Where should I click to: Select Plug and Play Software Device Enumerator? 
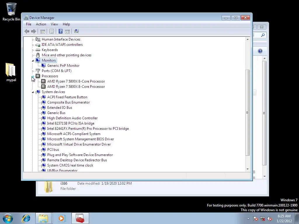(x=80, y=155)
